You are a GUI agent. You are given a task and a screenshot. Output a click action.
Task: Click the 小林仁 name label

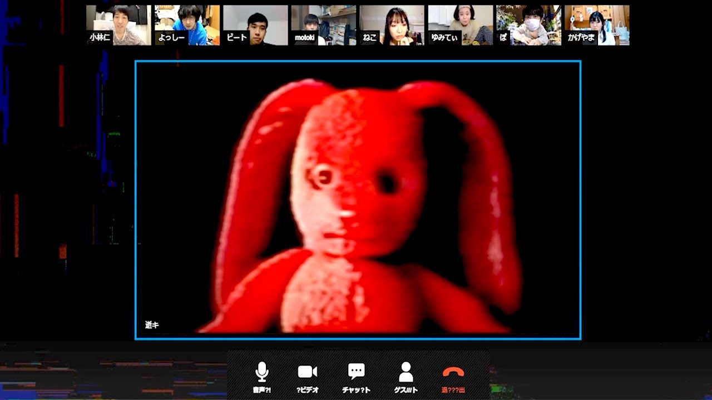pos(100,38)
